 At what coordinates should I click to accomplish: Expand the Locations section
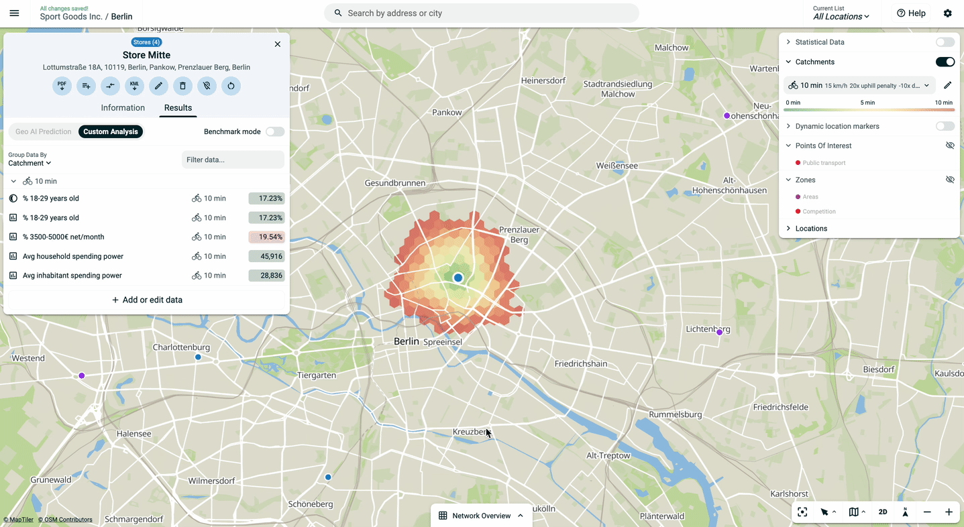click(788, 229)
